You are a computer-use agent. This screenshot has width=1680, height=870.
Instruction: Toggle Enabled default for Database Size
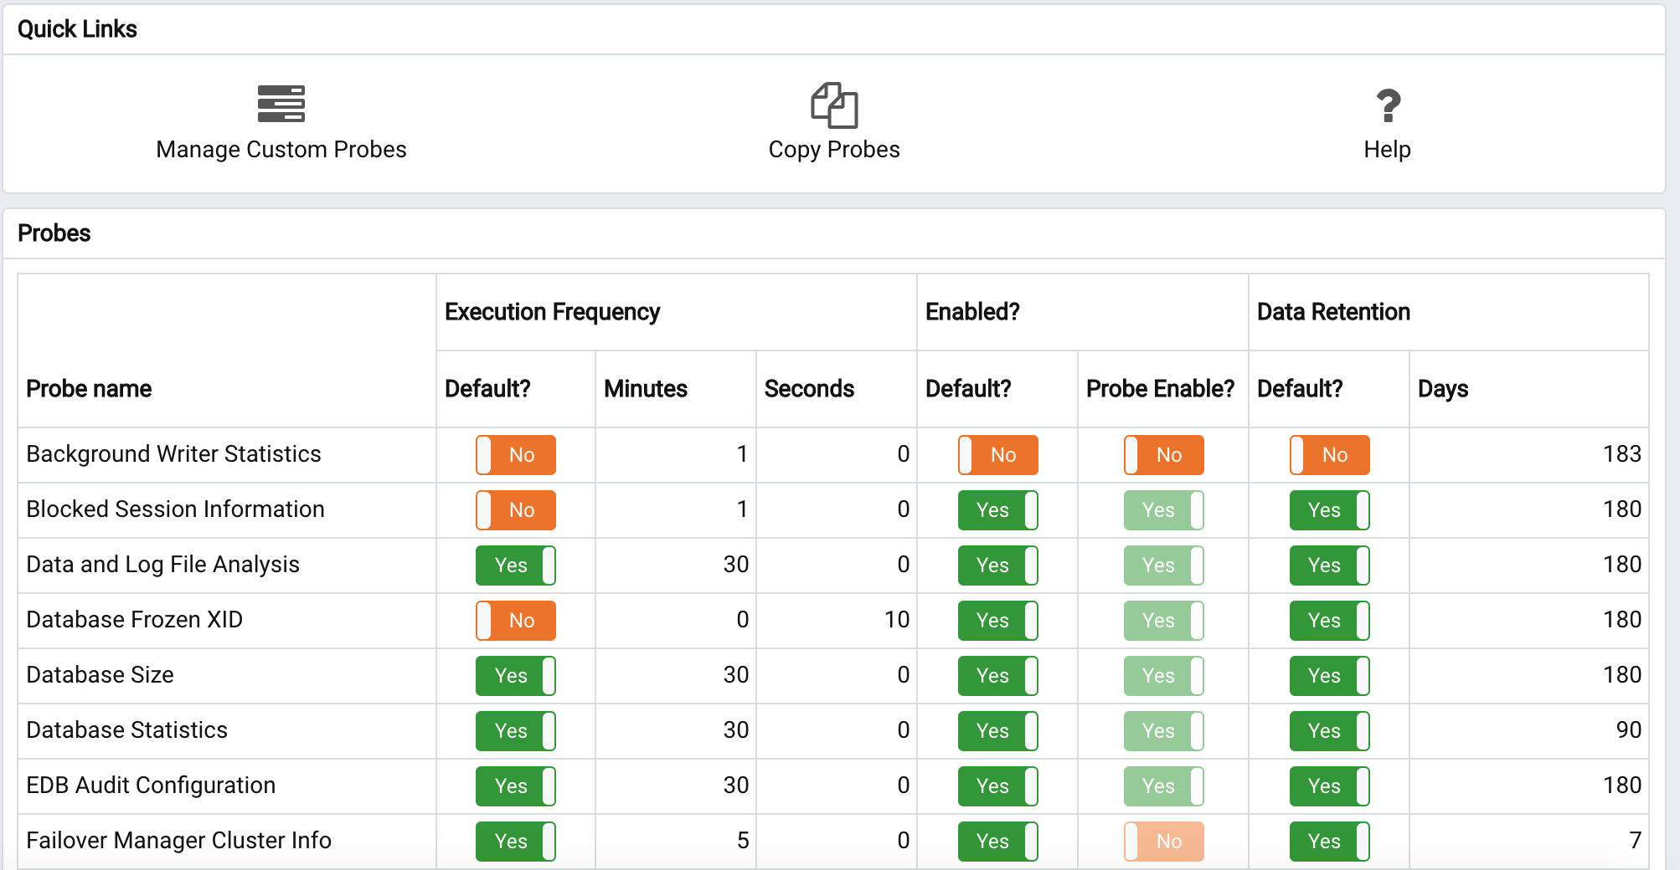[x=998, y=676]
